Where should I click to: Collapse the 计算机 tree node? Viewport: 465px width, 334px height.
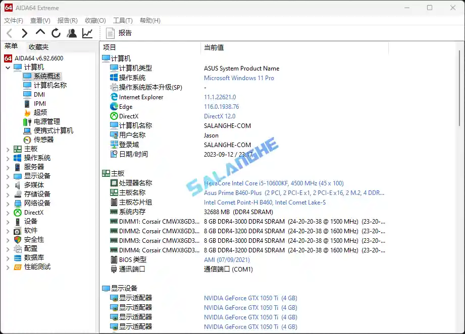[7, 67]
